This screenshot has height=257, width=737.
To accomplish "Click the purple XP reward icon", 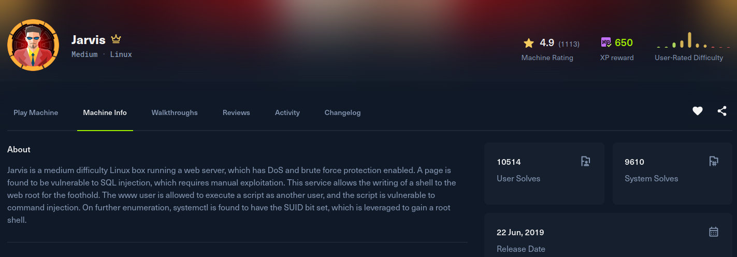I will [x=606, y=42].
